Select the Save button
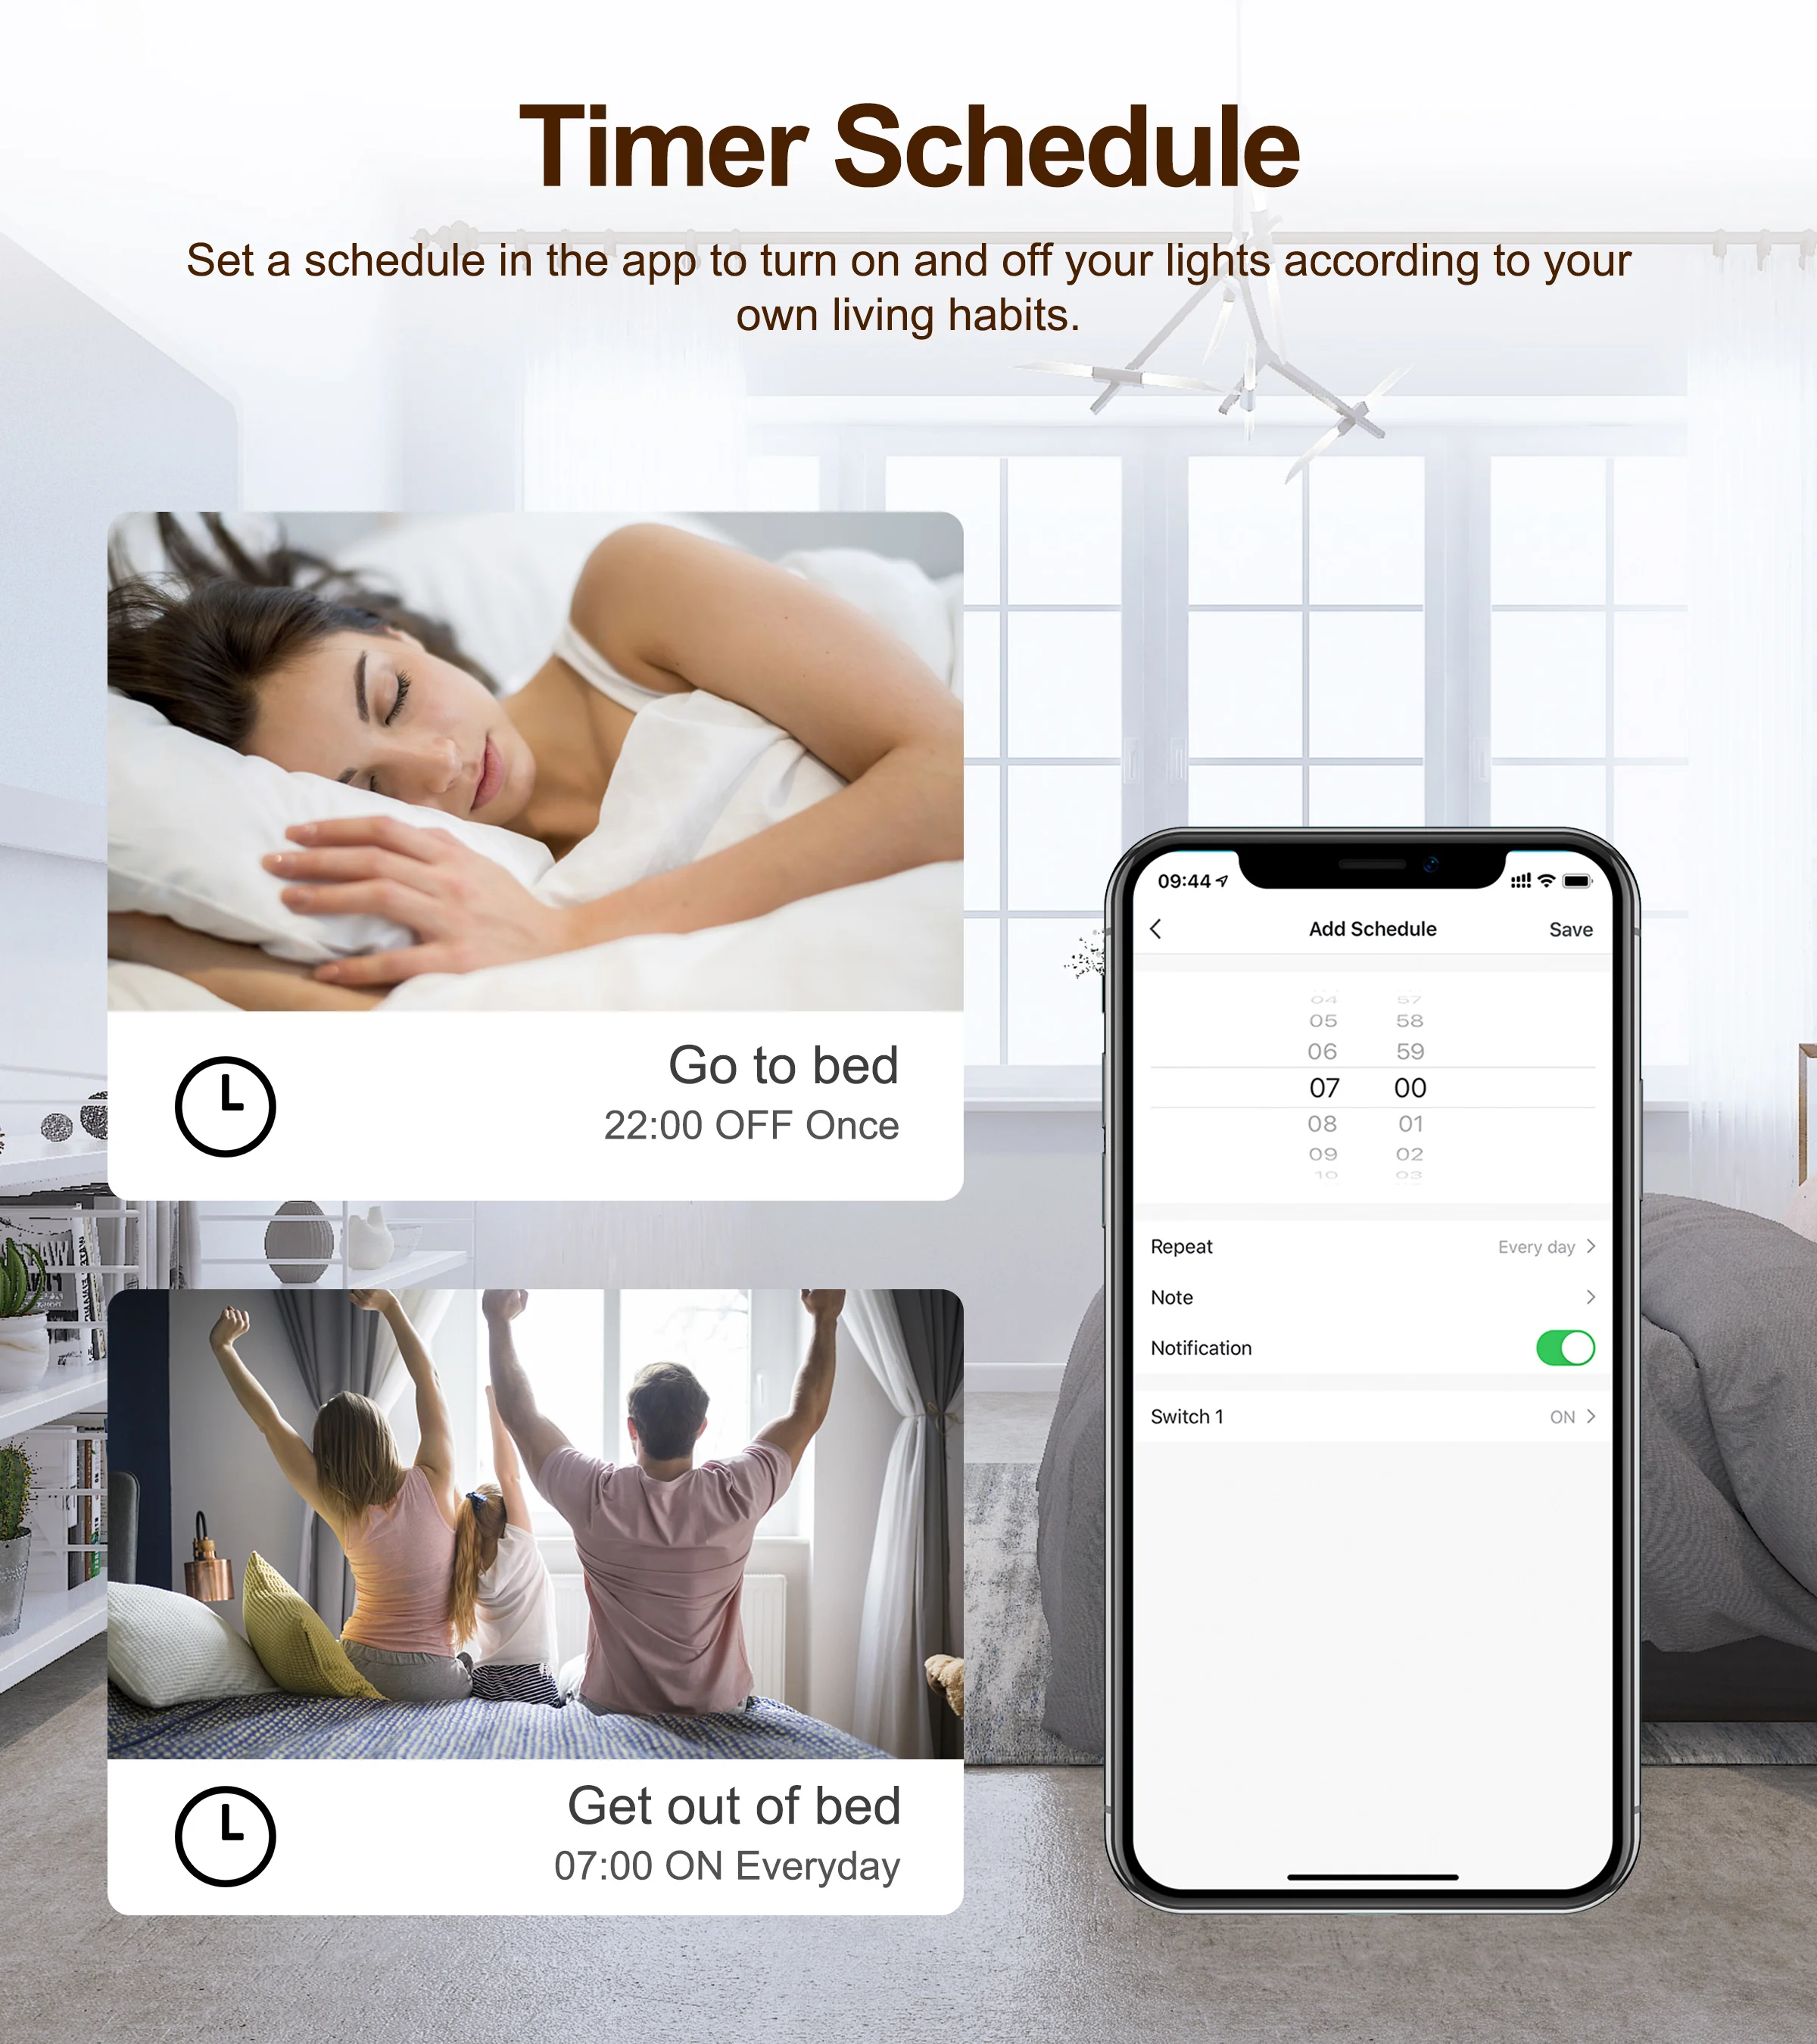1817x2044 pixels. [1572, 929]
